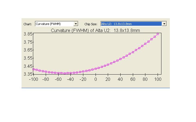The image size is (196, 122).
Task: Click the 20 x-axis label
Action: pyautogui.click(x=108, y=79)
